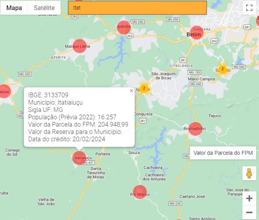Viewport: 259px width, 220px height.
Task: Switch to the Satélite view tab
Action: point(44,8)
